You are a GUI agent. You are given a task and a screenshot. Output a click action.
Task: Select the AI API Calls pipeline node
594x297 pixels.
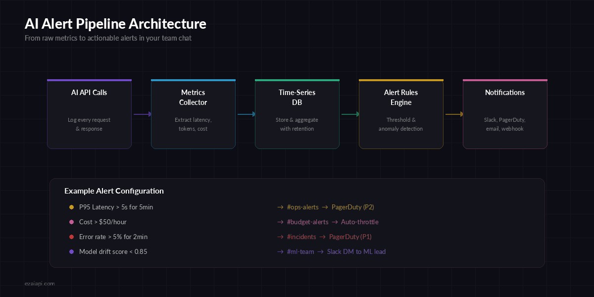(89, 113)
